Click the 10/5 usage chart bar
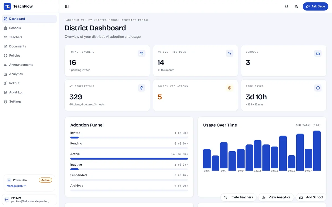332x207 pixels. pos(207,159)
